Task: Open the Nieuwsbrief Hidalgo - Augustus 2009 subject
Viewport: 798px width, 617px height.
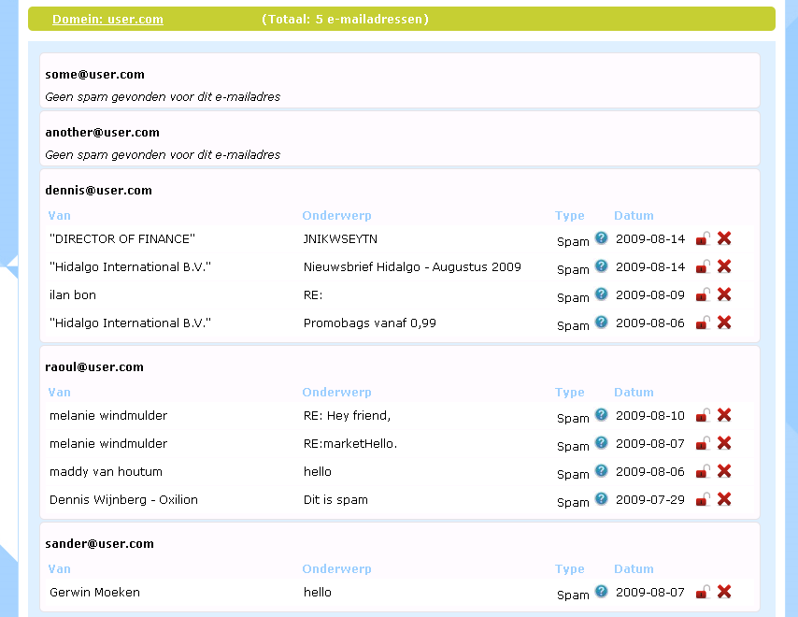Action: click(412, 266)
